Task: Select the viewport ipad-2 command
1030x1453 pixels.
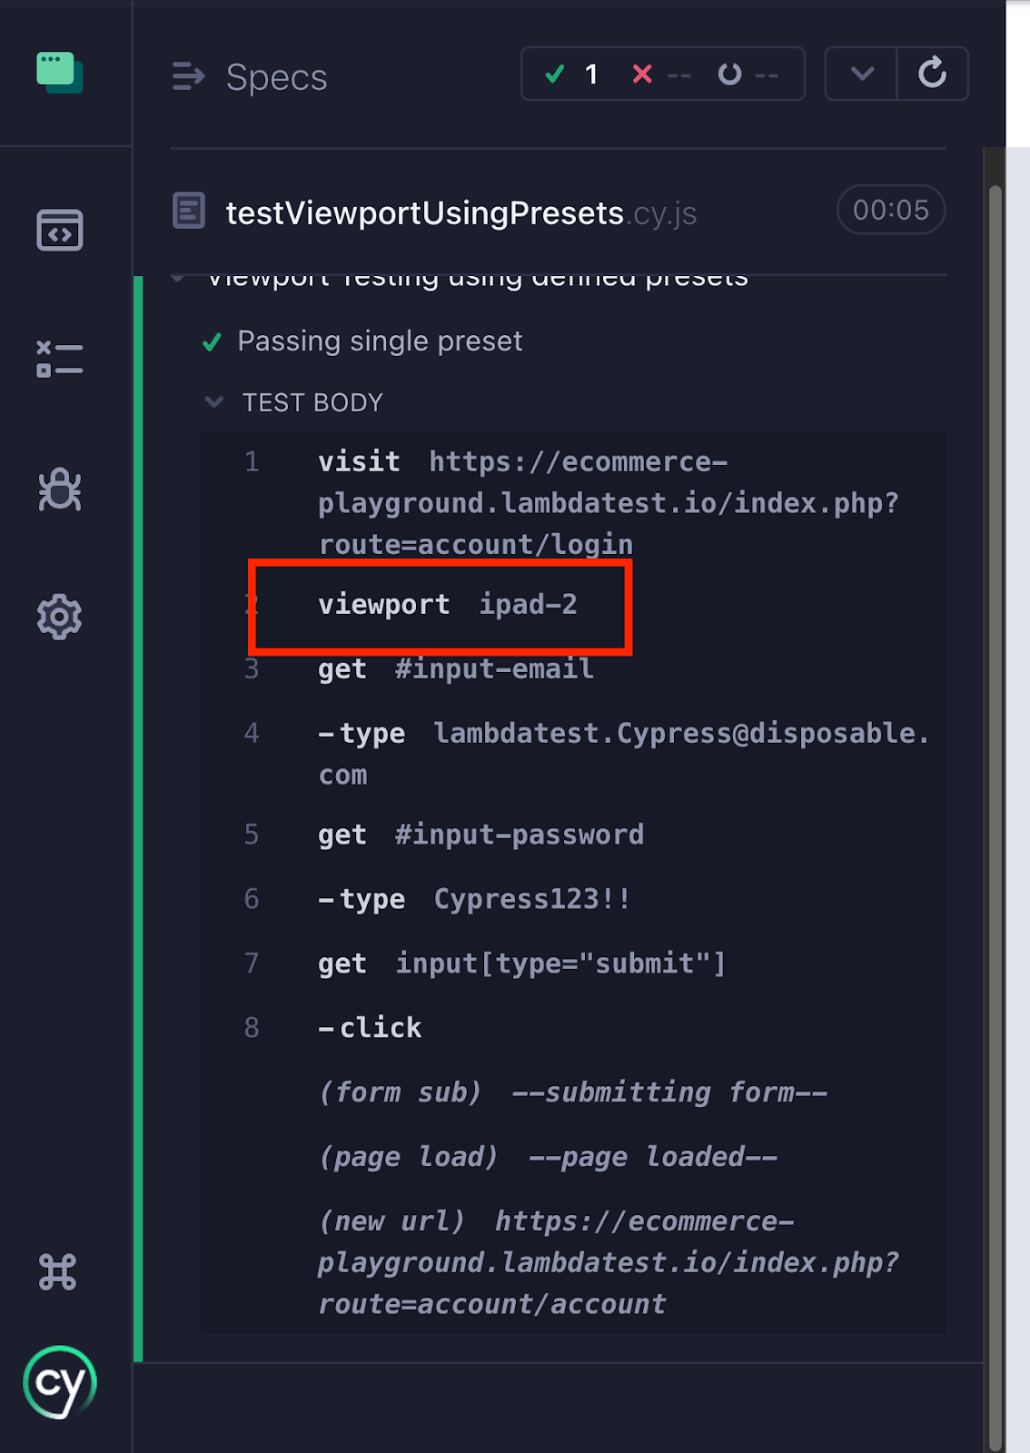Action: coord(573,605)
